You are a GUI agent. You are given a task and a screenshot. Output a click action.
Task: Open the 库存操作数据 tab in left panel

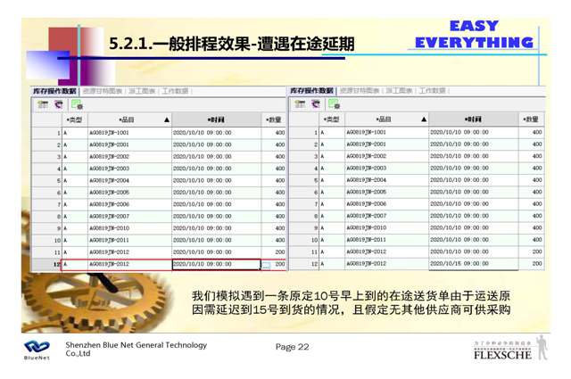pyautogui.click(x=54, y=91)
